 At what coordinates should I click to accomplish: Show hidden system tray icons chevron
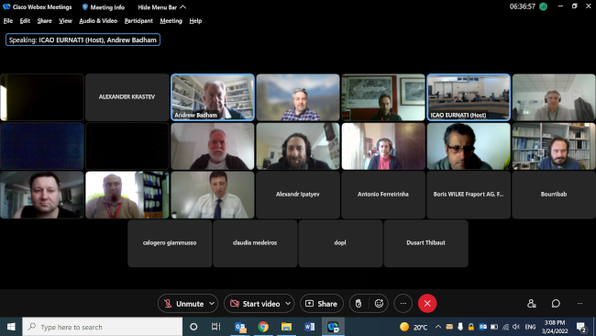(x=438, y=327)
